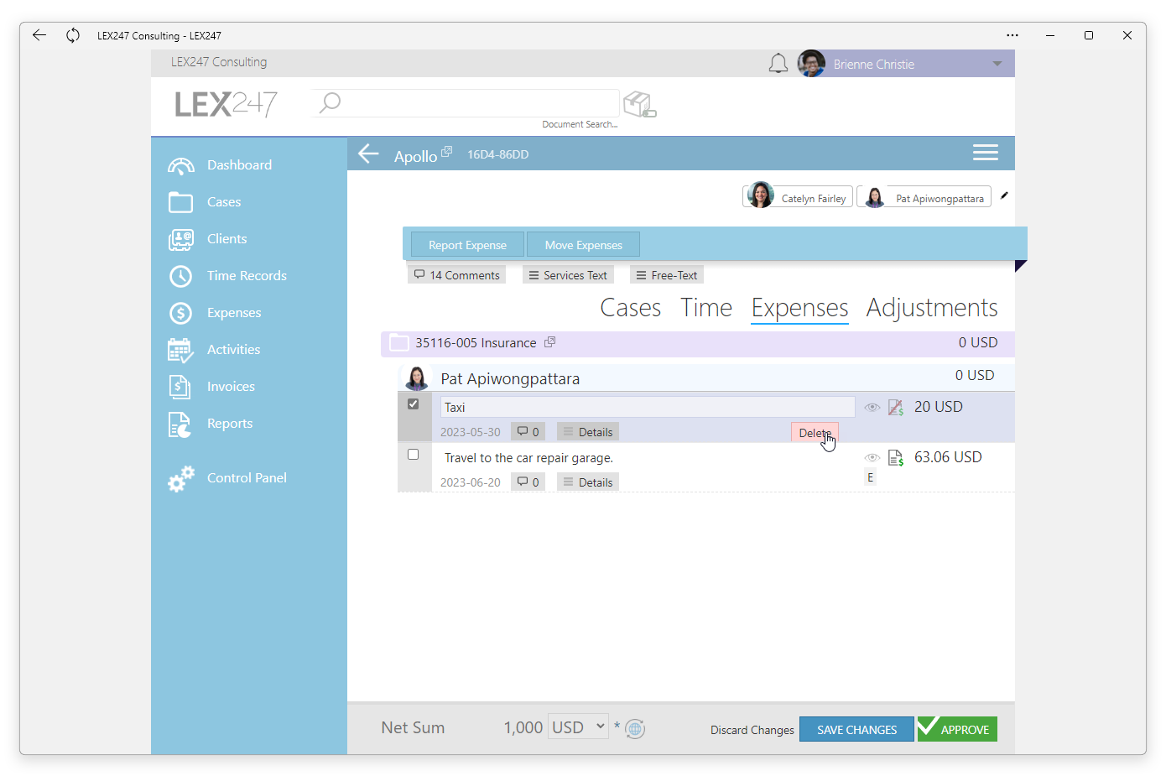The height and width of the screenshot is (776, 1166).
Task: Open the hamburger menu in Apollo header
Action: point(986,153)
